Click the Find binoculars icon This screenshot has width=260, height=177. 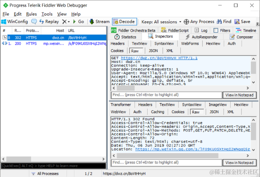coord(219,22)
